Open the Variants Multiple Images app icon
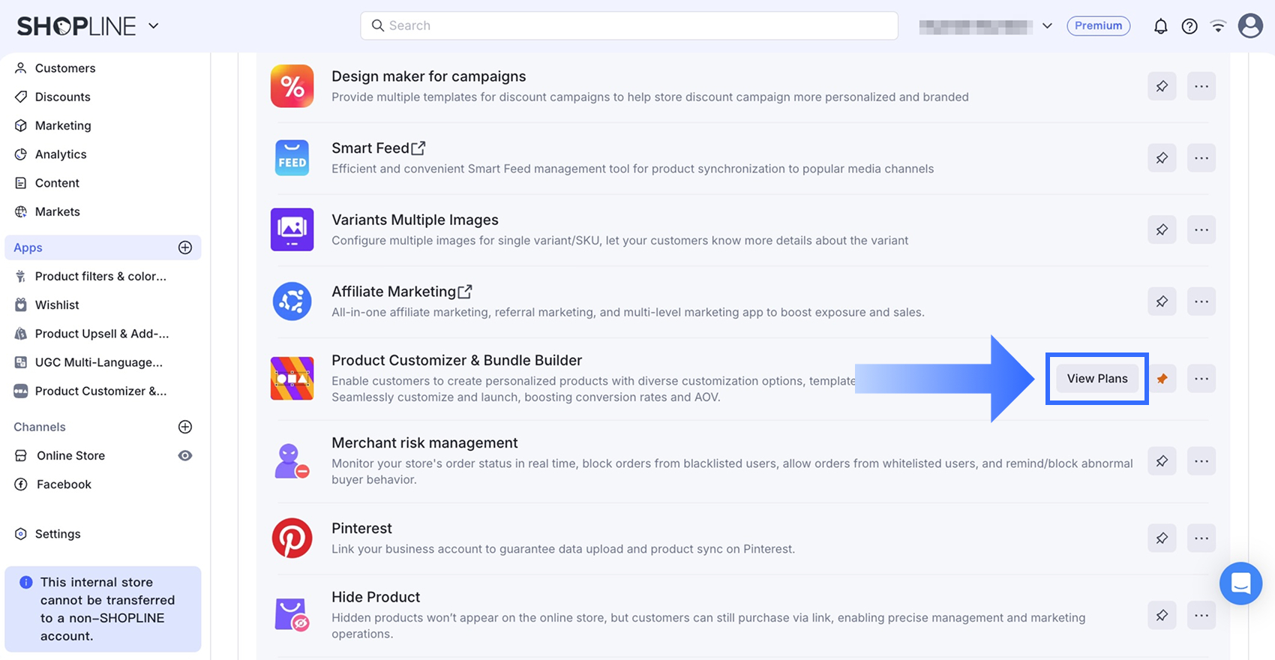 292,229
